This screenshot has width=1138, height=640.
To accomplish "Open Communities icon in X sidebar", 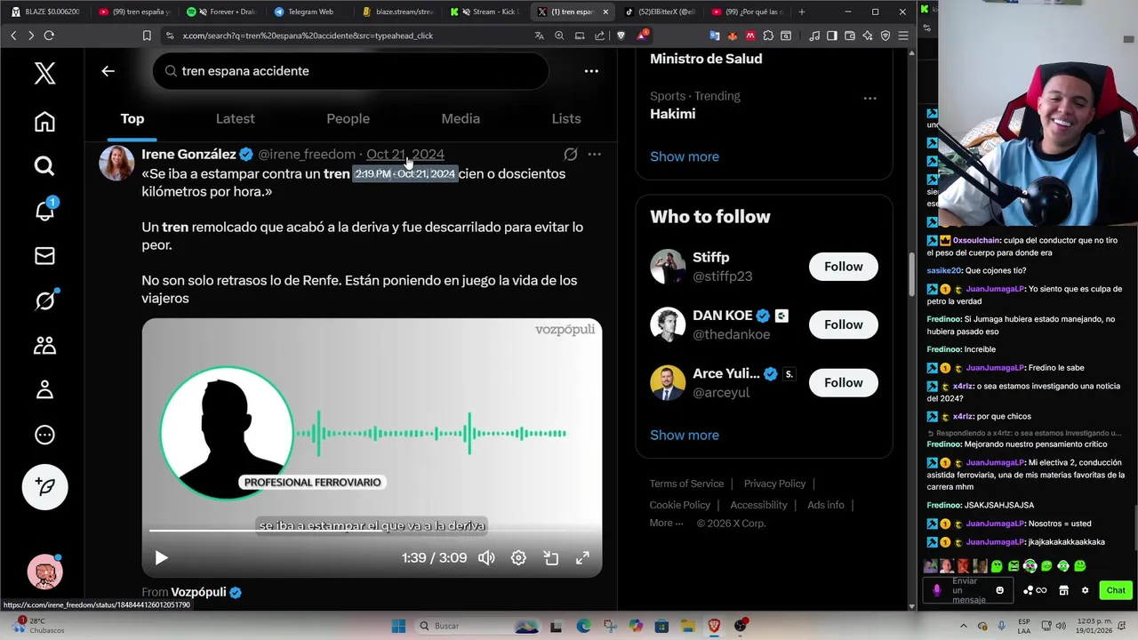I will 44,345.
